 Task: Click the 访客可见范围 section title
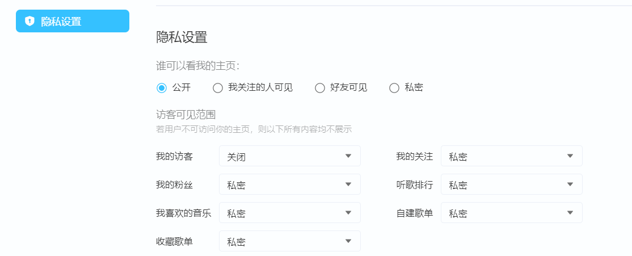pos(186,115)
